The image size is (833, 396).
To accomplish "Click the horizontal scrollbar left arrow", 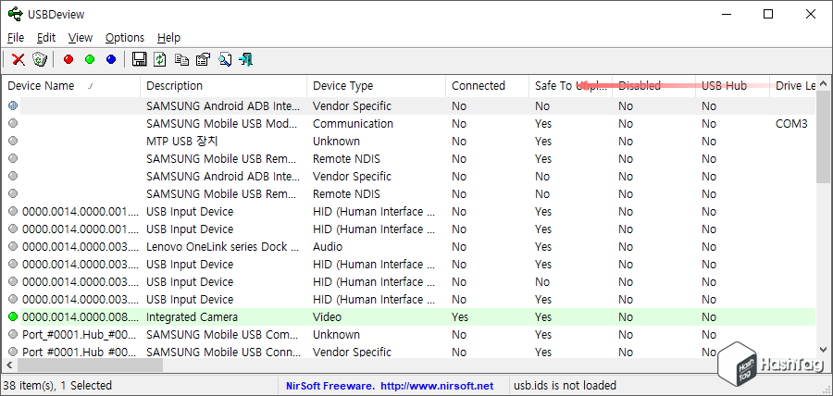I will 9,365.
